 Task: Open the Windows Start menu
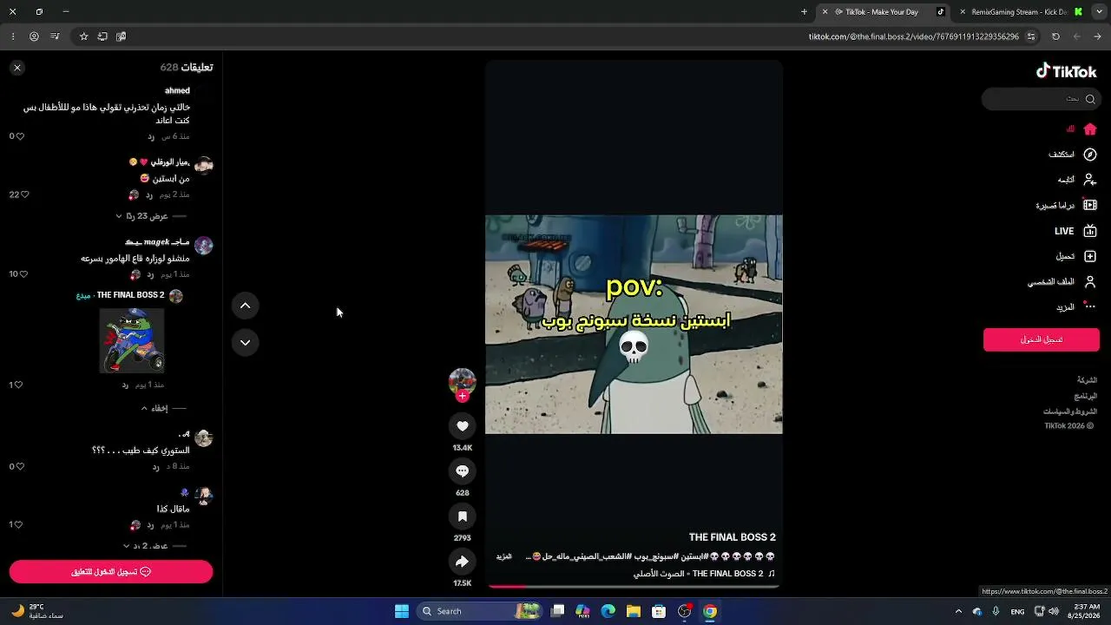coord(402,611)
